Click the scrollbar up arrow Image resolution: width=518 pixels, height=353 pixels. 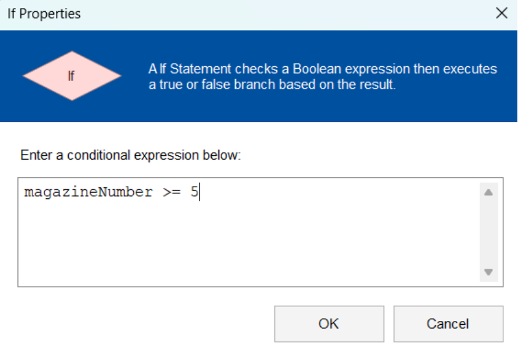(x=489, y=192)
